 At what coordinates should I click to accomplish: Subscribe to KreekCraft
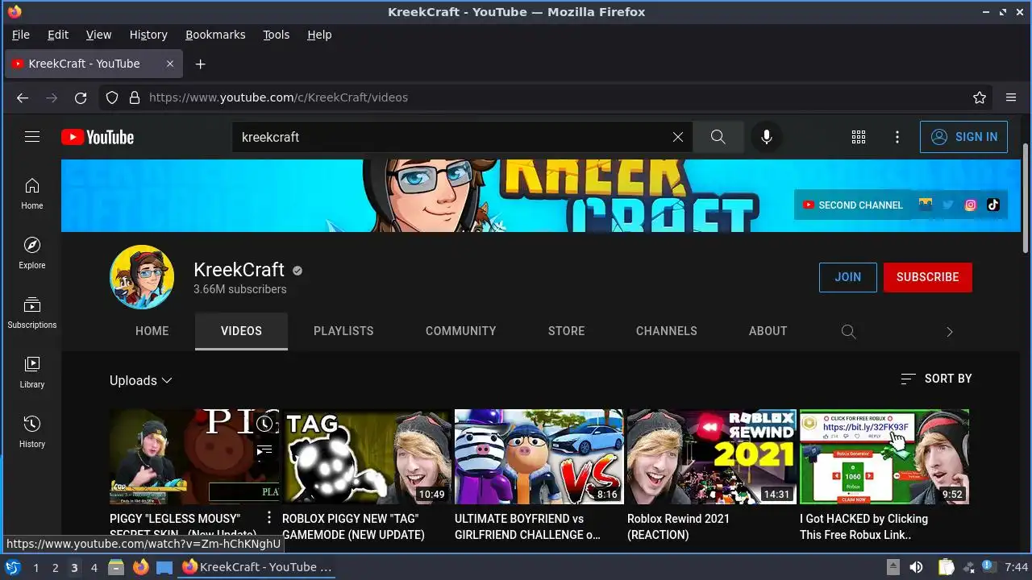928,277
